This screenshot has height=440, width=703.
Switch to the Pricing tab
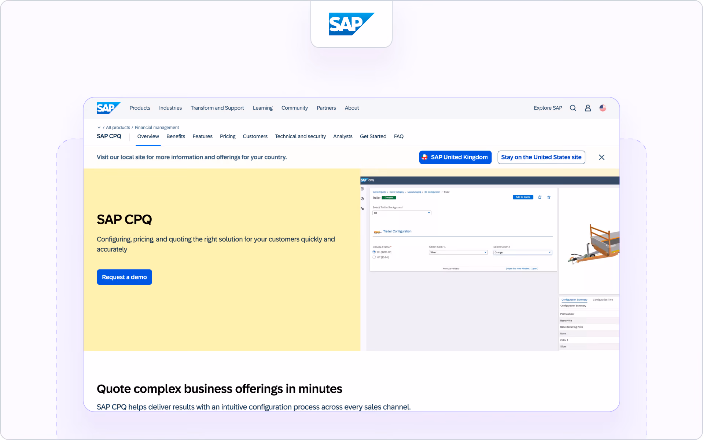click(228, 136)
